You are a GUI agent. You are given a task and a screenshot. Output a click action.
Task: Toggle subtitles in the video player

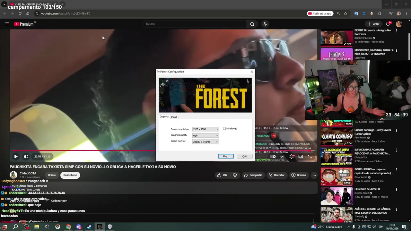coord(282,157)
